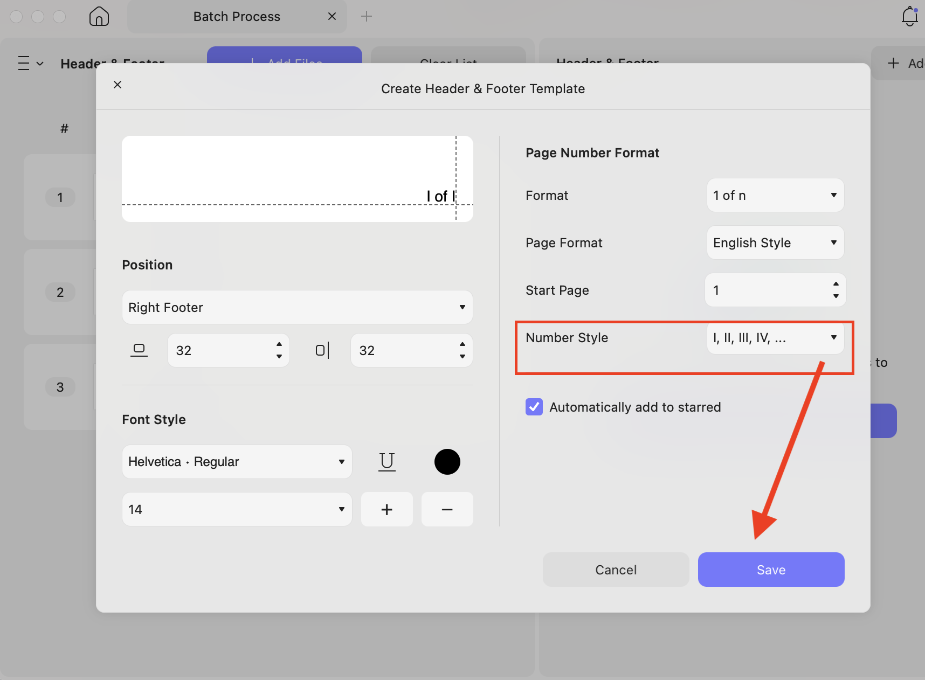Cancel the template creation
Viewport: 925px width, 680px height.
(616, 570)
